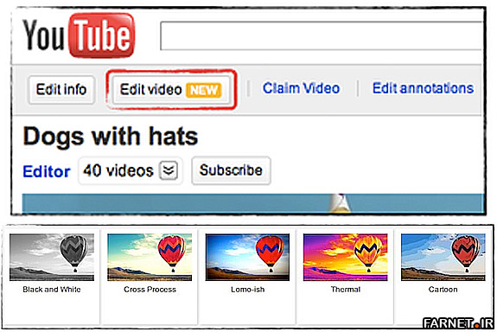Image resolution: width=497 pixels, height=332 pixels.
Task: Click the 'Dogs with hats' video title
Action: [x=111, y=137]
